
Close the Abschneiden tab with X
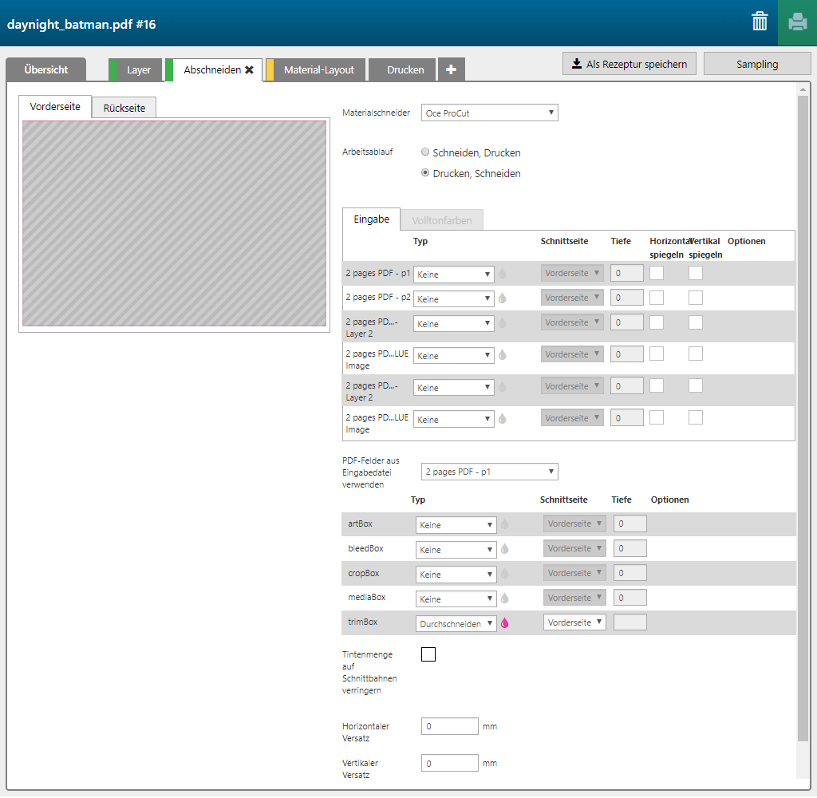point(249,70)
